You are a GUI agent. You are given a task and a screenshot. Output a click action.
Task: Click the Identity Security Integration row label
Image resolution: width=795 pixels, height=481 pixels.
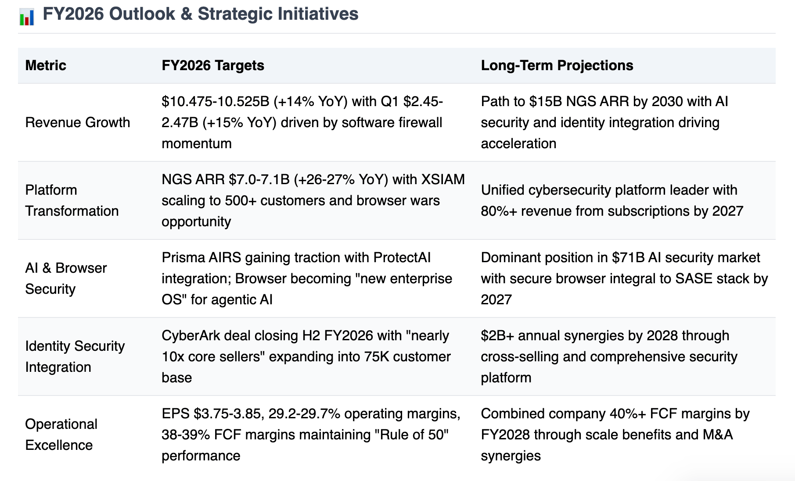(75, 356)
